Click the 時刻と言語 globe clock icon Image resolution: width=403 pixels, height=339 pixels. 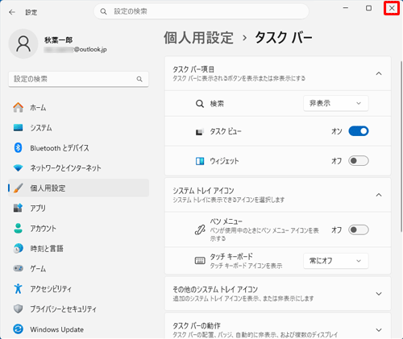click(x=18, y=249)
